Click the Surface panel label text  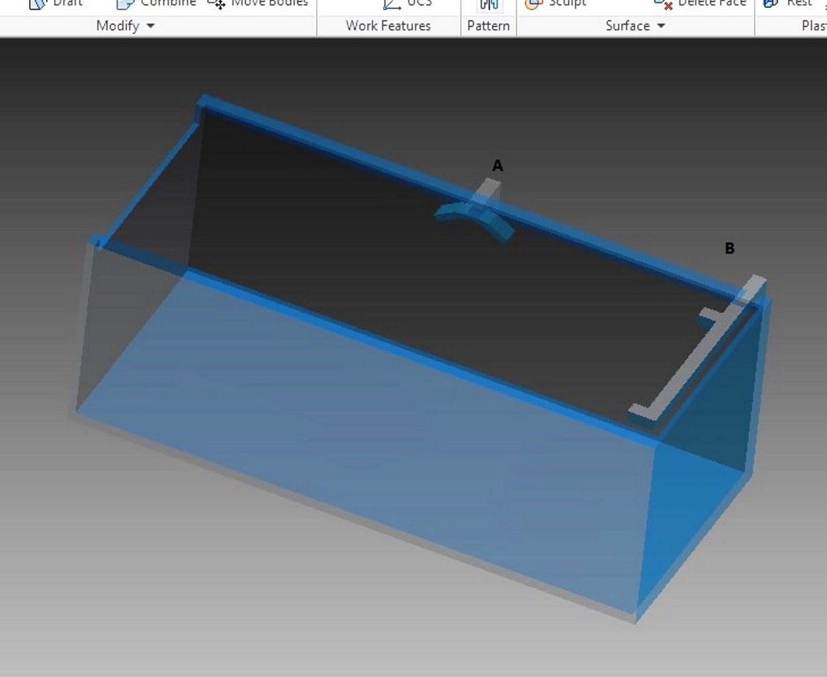(627, 26)
